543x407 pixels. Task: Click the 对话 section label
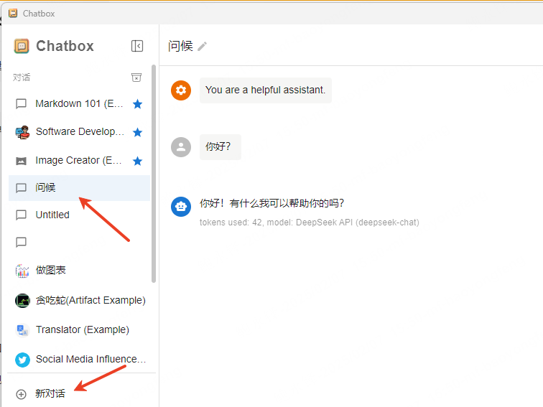22,78
